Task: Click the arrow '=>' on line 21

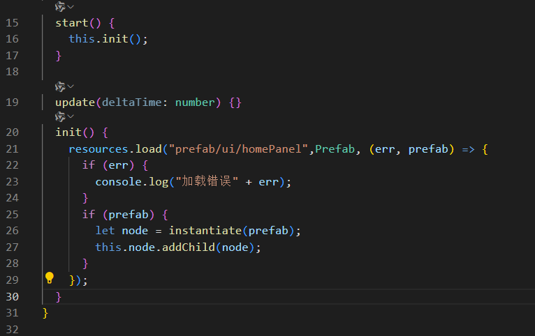Action: (x=469, y=149)
